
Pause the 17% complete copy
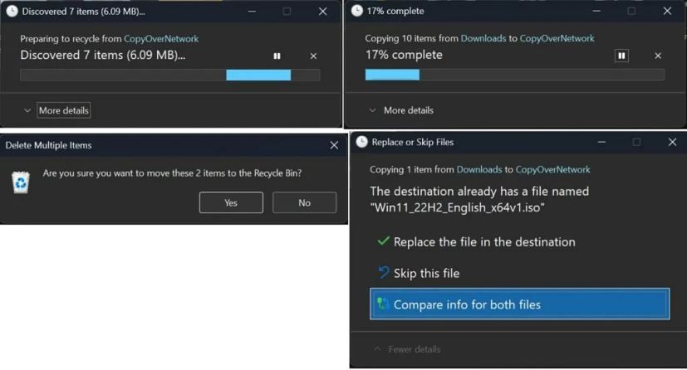click(x=621, y=56)
